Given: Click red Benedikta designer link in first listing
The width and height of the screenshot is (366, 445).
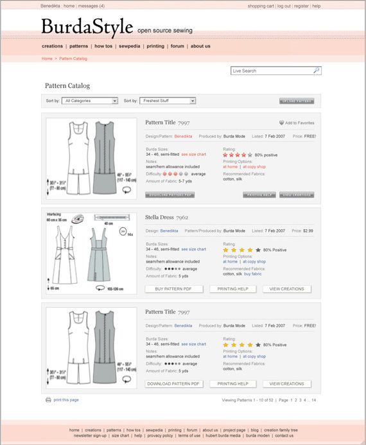Looking at the screenshot, I should (x=183, y=136).
